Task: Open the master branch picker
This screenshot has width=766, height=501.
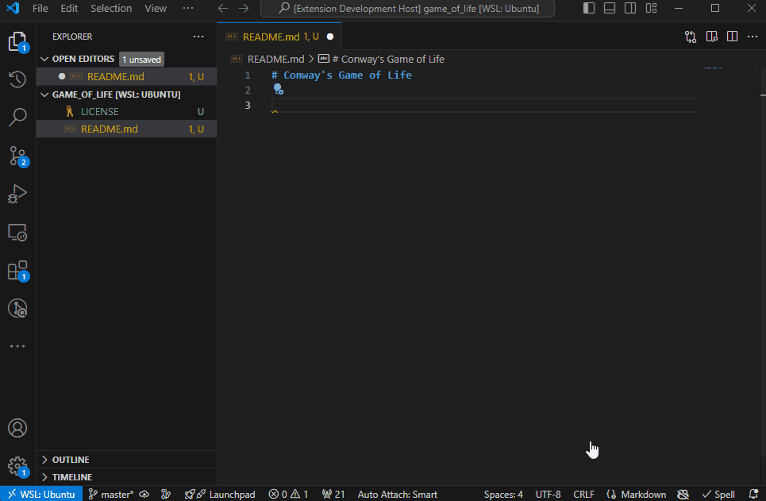Action: (x=111, y=494)
